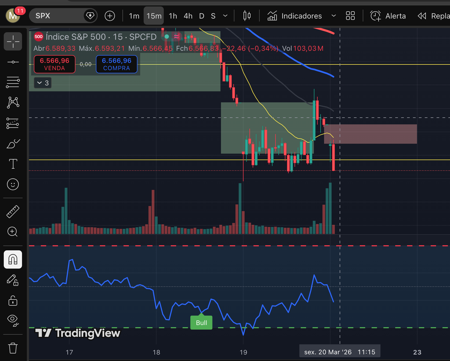Open the emoji icons tool

coord(13,184)
